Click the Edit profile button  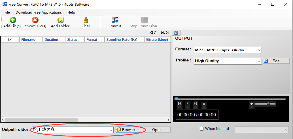[276, 61]
